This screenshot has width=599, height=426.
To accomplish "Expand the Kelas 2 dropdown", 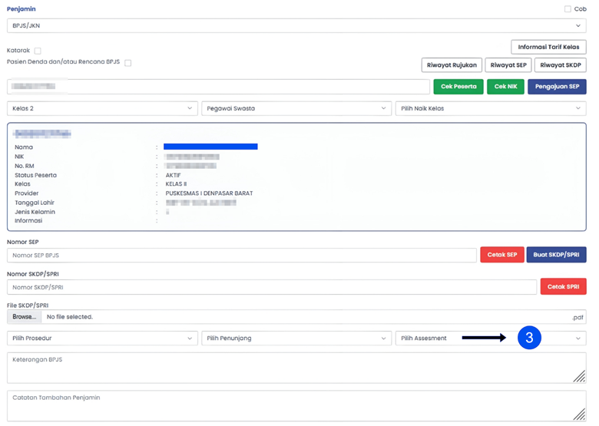I will point(102,109).
